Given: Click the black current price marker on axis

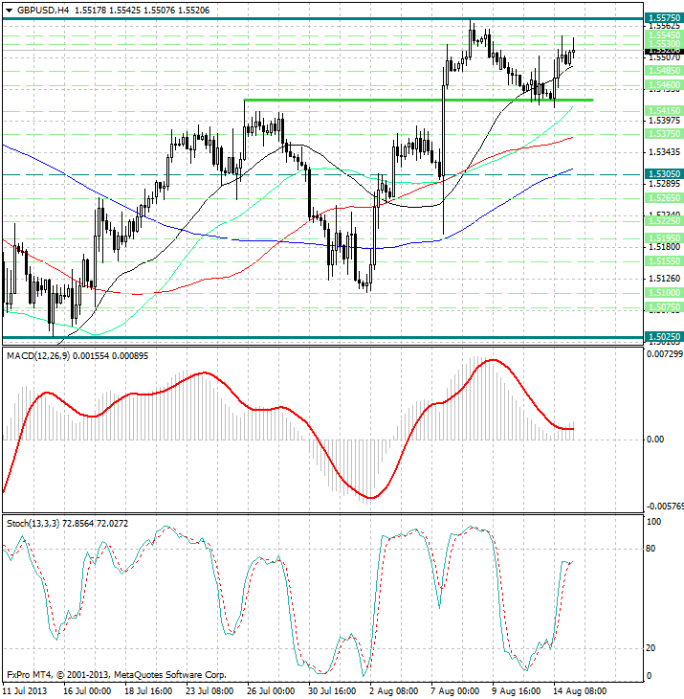Looking at the screenshot, I should click(x=663, y=49).
